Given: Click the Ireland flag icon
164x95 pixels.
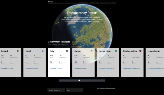Looking at the screenshot, I should click(18, 51).
